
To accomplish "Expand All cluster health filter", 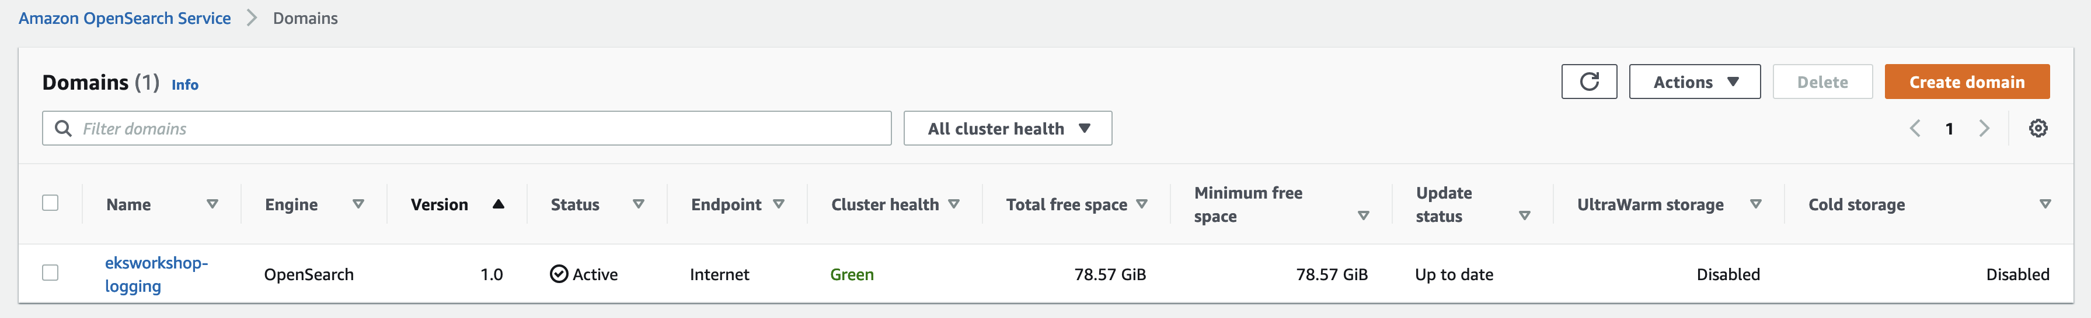I will [x=1008, y=129].
